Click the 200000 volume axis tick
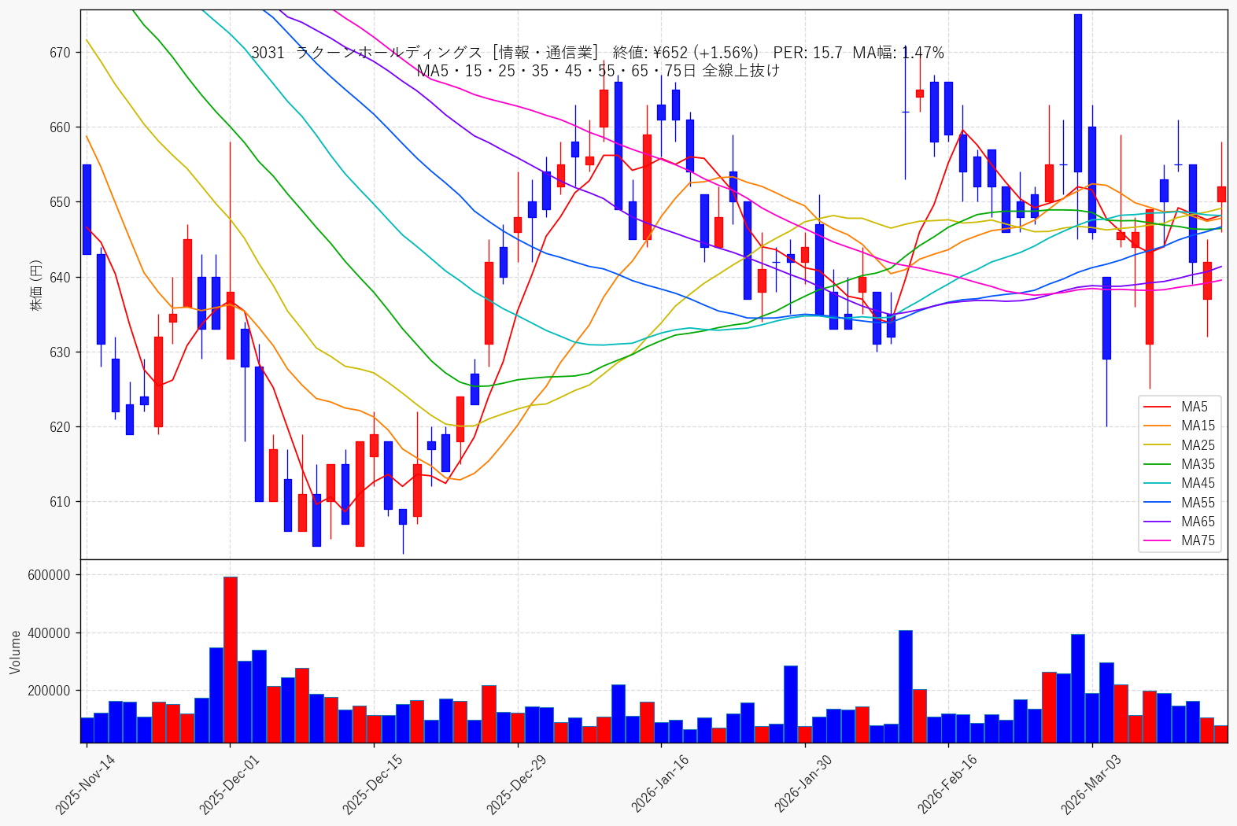Viewport: 1237px width, 826px height. tap(49, 691)
